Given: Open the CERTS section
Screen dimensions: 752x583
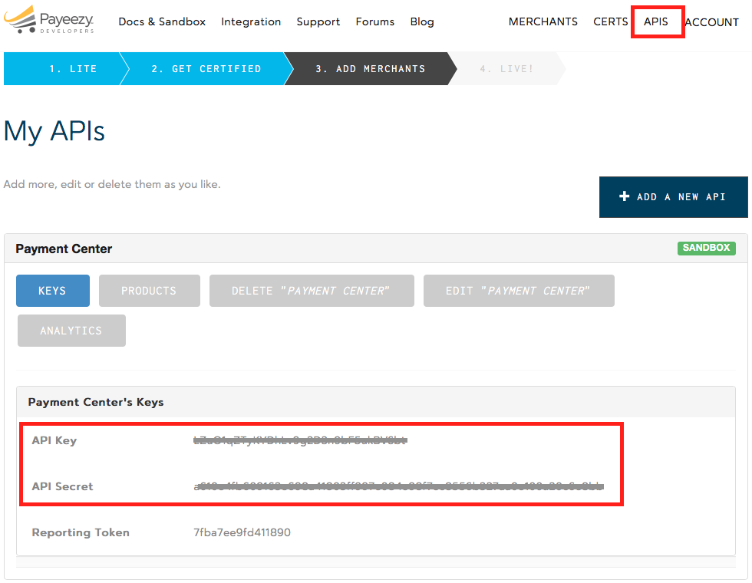Looking at the screenshot, I should coord(611,21).
